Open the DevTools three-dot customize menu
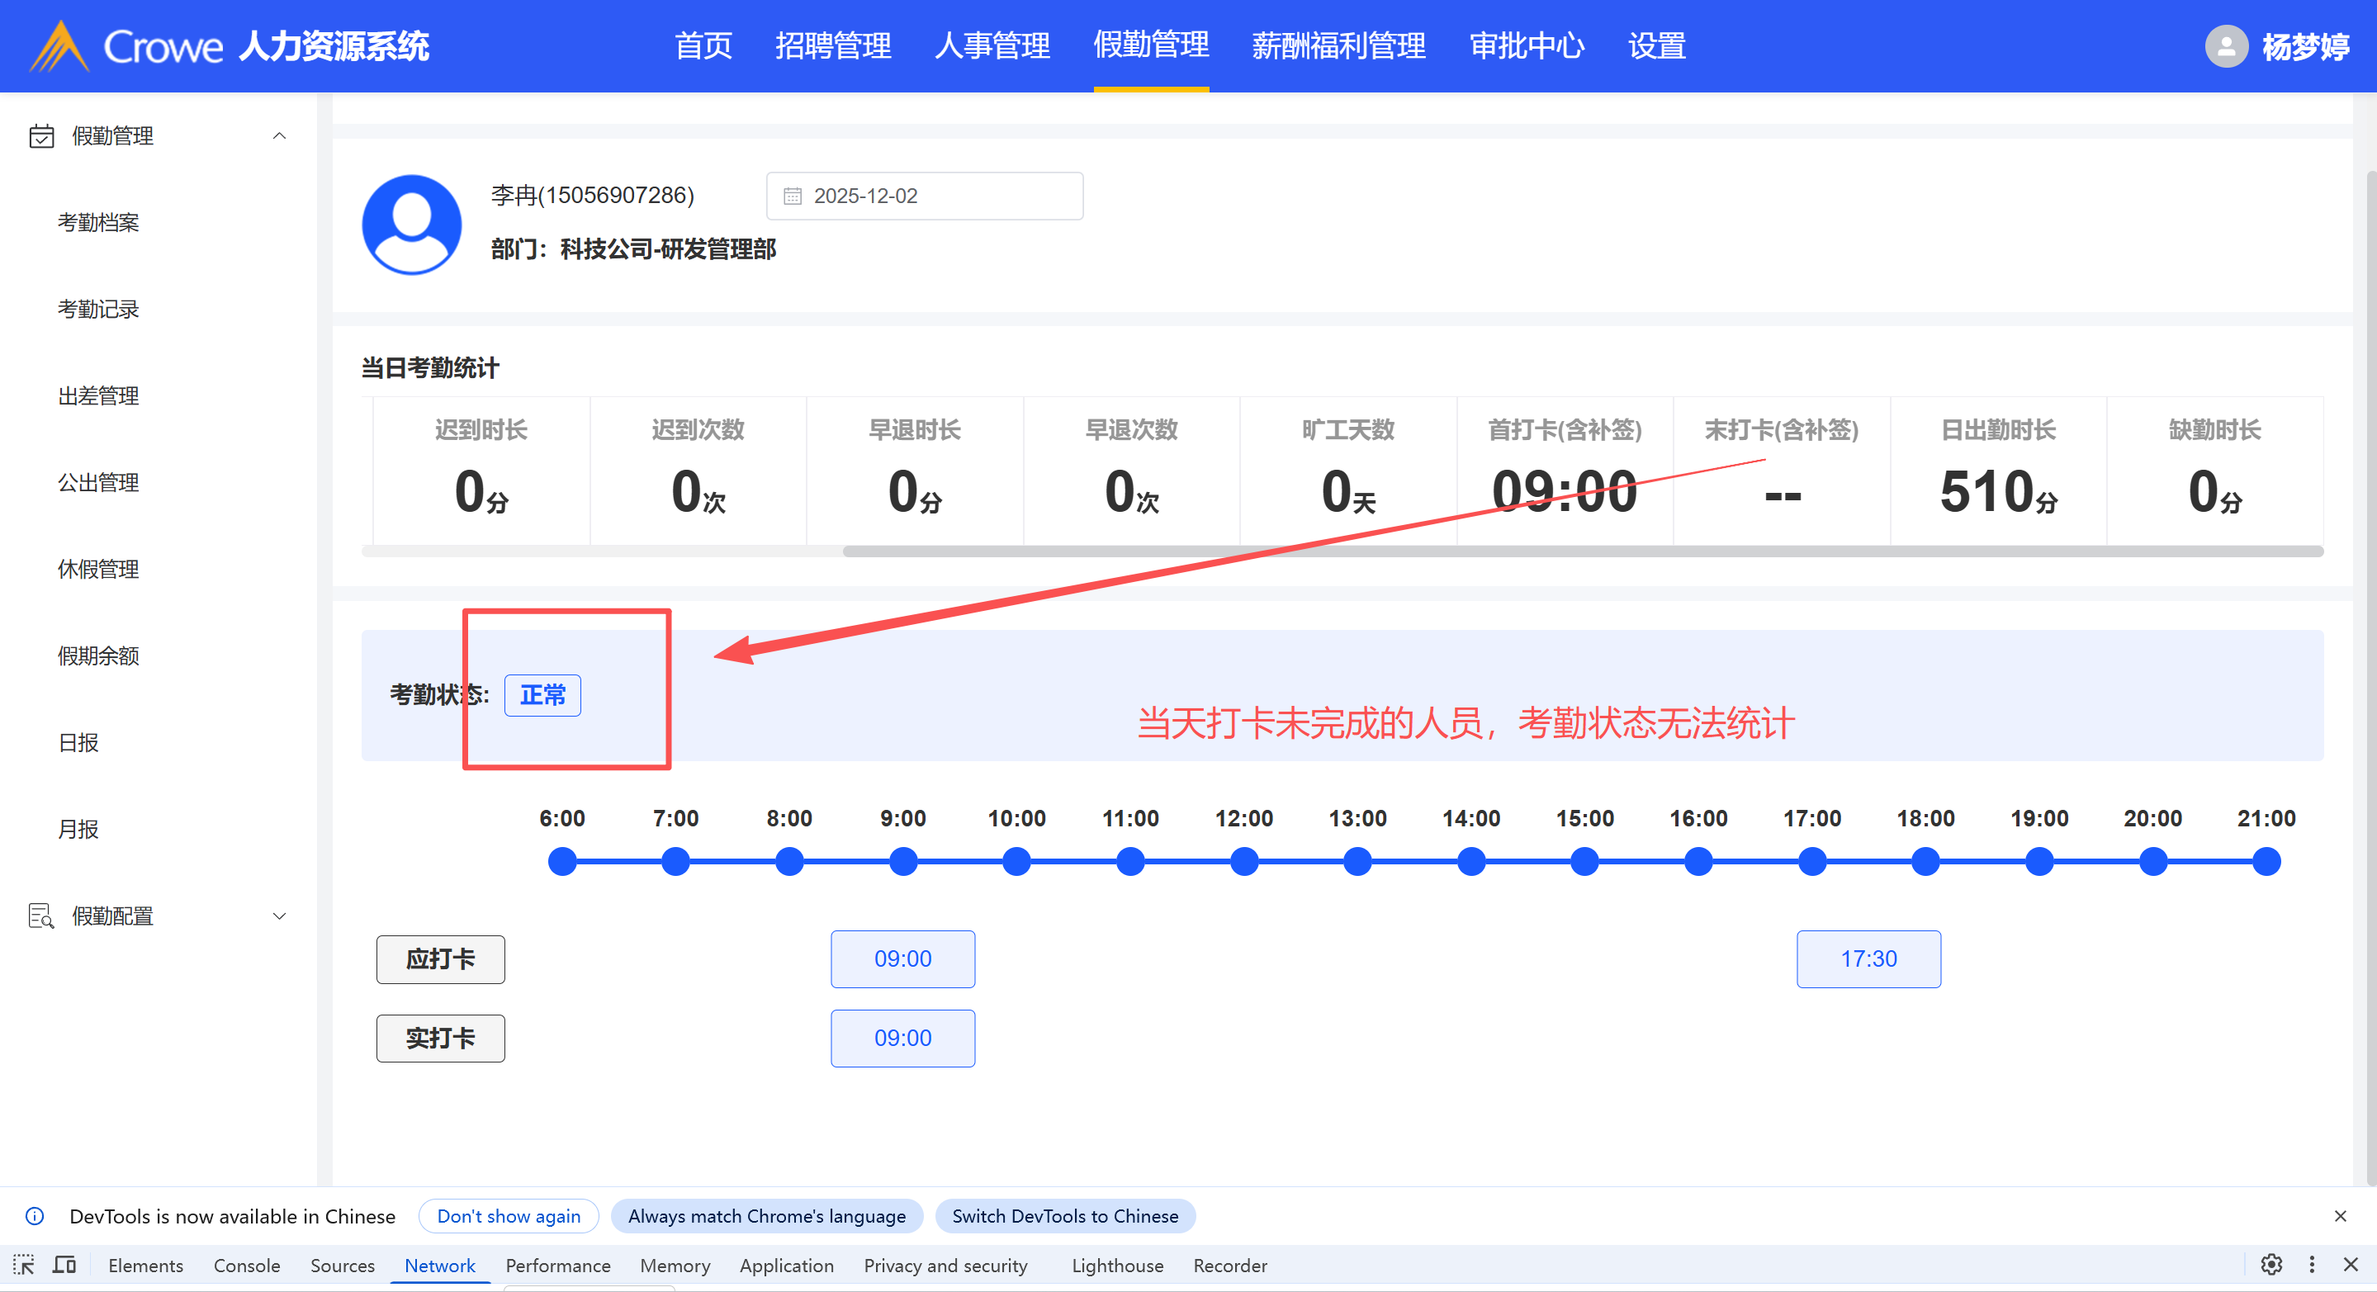This screenshot has height=1292, width=2377. click(x=2312, y=1264)
